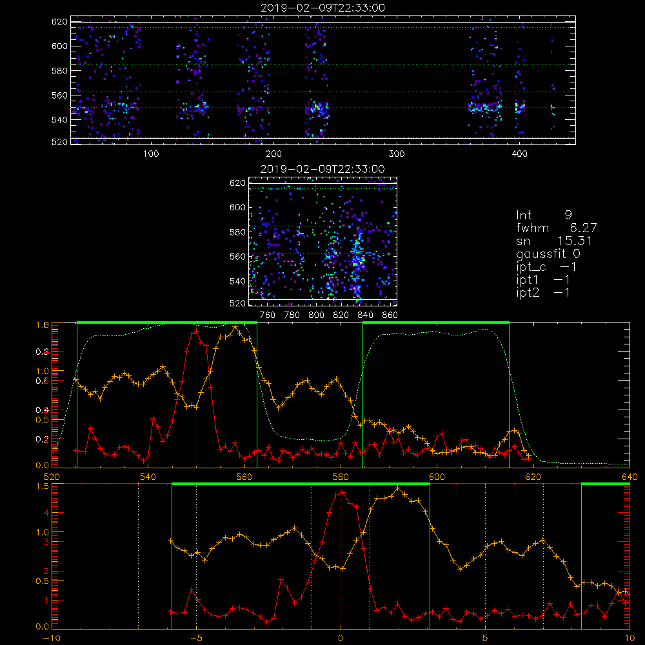
Task: Select the 'sn 15.31' readout text
Action: pyautogui.click(x=553, y=241)
